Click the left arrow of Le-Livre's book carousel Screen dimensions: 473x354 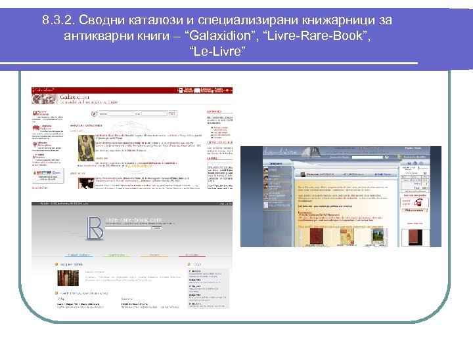click(300, 237)
